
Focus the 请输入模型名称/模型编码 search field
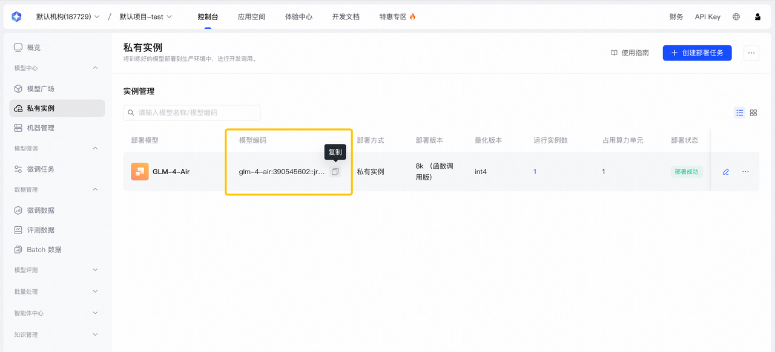click(x=192, y=112)
